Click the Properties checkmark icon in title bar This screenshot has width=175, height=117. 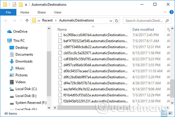14,5
